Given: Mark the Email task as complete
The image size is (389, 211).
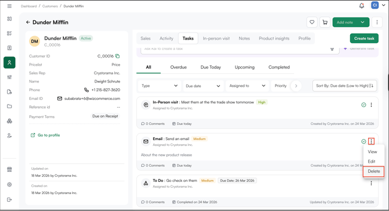Looking at the screenshot, I should point(363,141).
